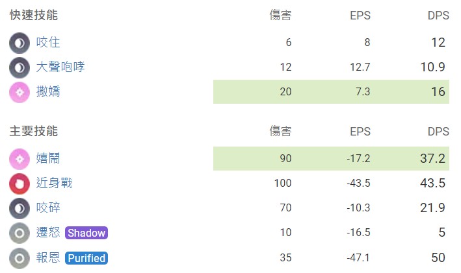Screen dimensions: 461x273
Task: Click the blue Purified badge
Action: coord(86,258)
